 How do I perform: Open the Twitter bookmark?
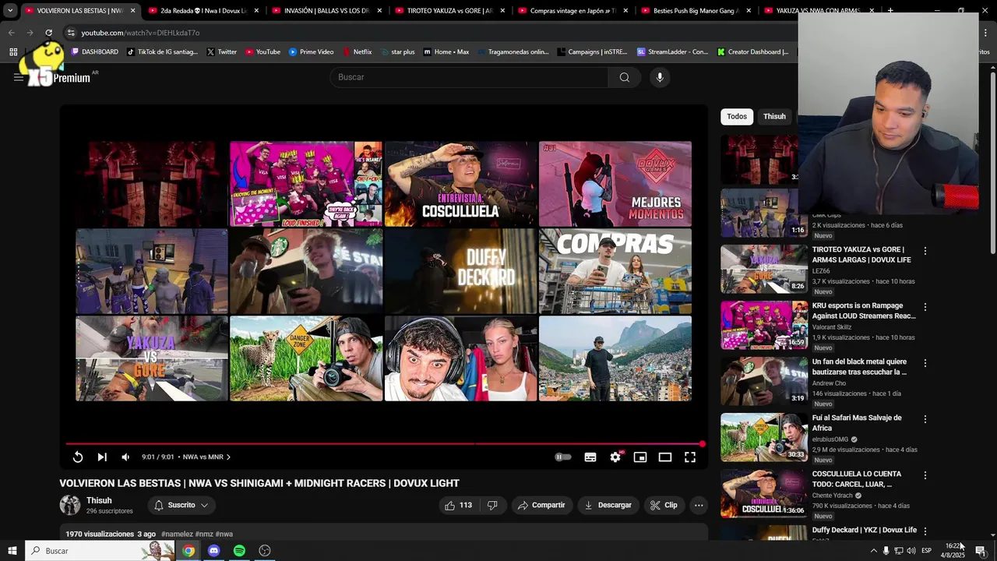[x=221, y=51]
